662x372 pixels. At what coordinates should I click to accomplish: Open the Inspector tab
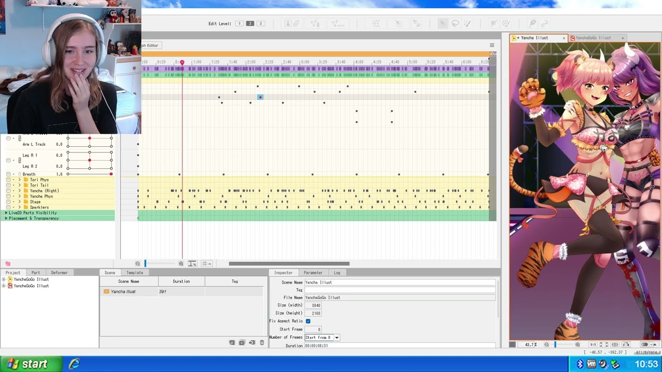[283, 273]
